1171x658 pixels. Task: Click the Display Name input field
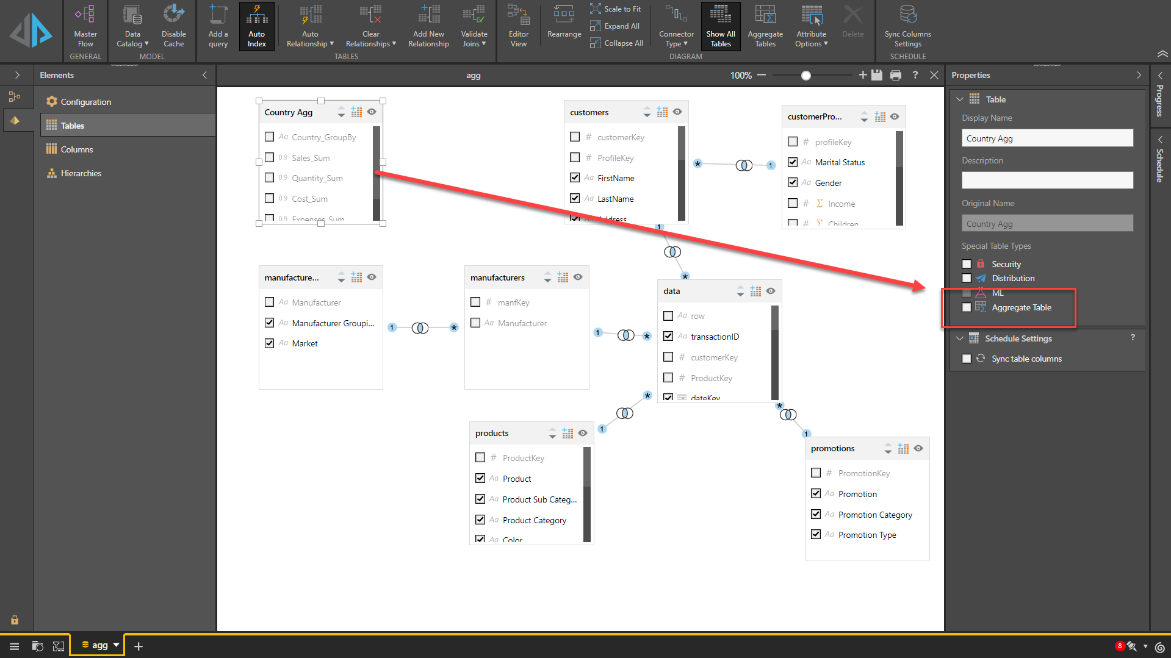click(x=1047, y=138)
